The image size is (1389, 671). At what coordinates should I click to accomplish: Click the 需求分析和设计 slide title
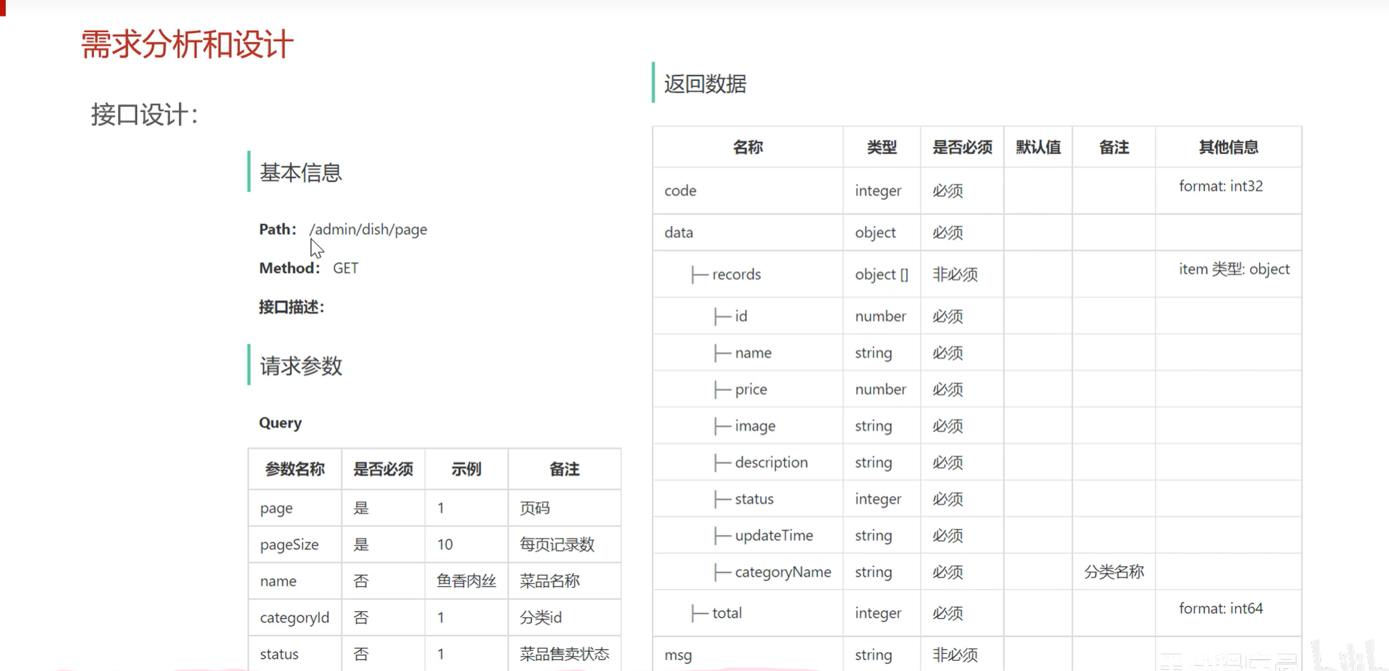pos(187,44)
